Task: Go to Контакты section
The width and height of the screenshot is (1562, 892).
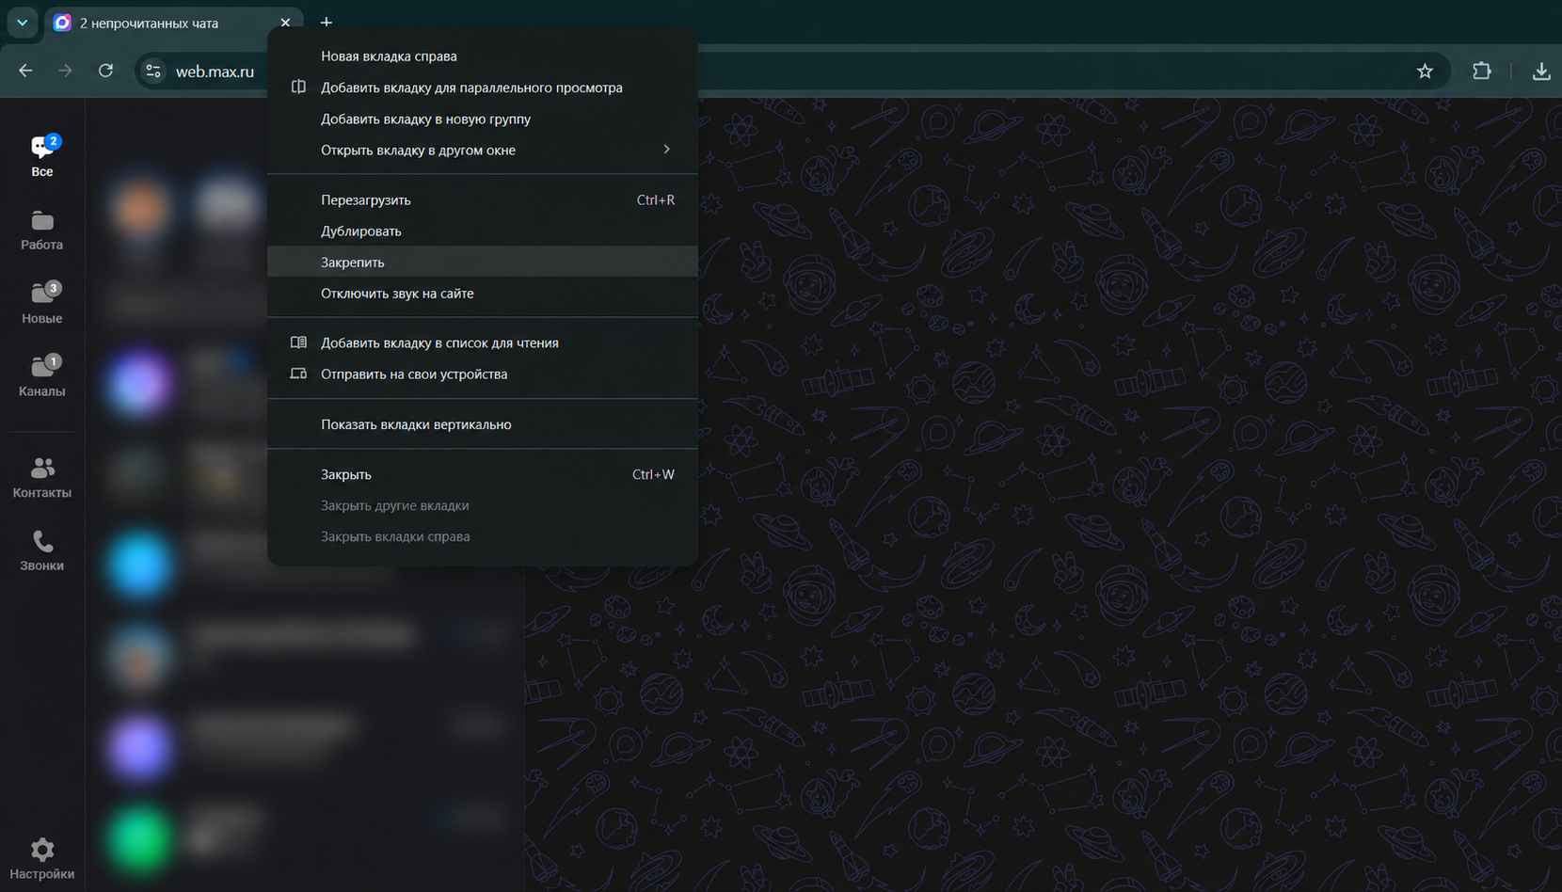Action: [42, 477]
